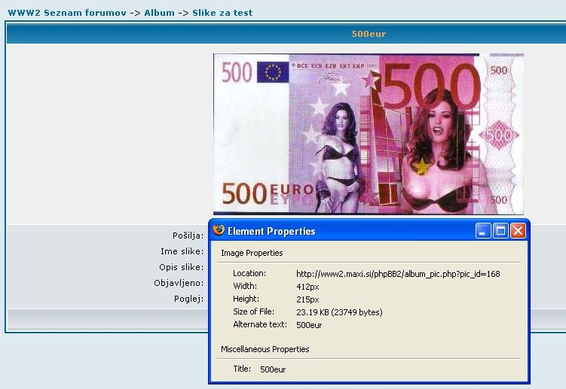Image resolution: width=566 pixels, height=389 pixels.
Task: Open the WWW2 Seznam forumov breadcrumb link
Action: point(67,13)
